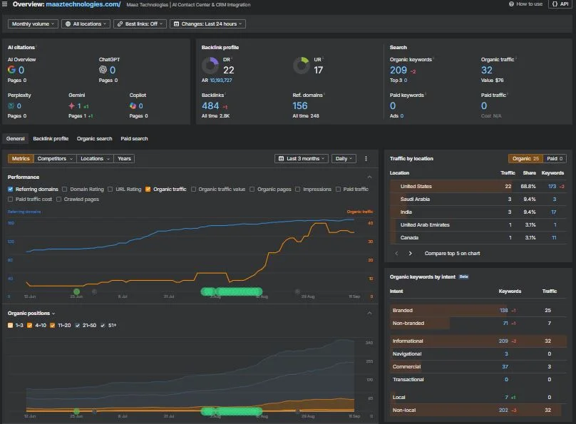Collapse the Performance section
This screenshot has height=424, width=576.
369,177
